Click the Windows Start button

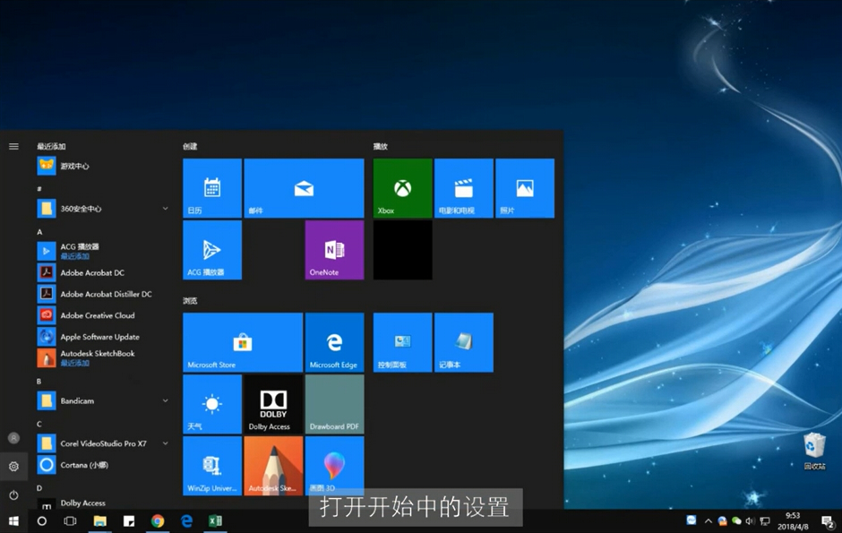(13, 520)
